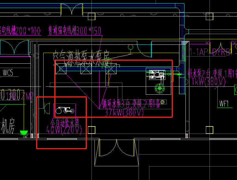The height and width of the screenshot is (180, 237).
Task: Select the green hatched vertical riser block
Action: (184, 53)
